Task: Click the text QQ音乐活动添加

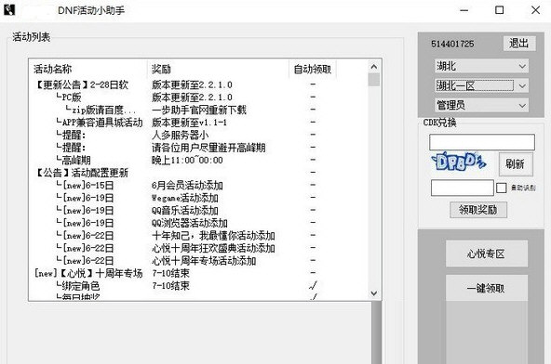Action: 185,211
